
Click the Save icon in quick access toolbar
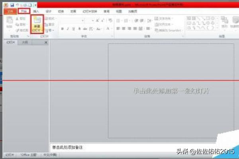(12, 5)
